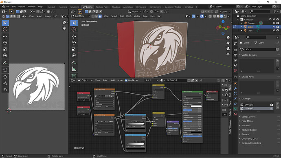
Task: Hide the Camera in viewport via eye icon
Action: (x=274, y=23)
